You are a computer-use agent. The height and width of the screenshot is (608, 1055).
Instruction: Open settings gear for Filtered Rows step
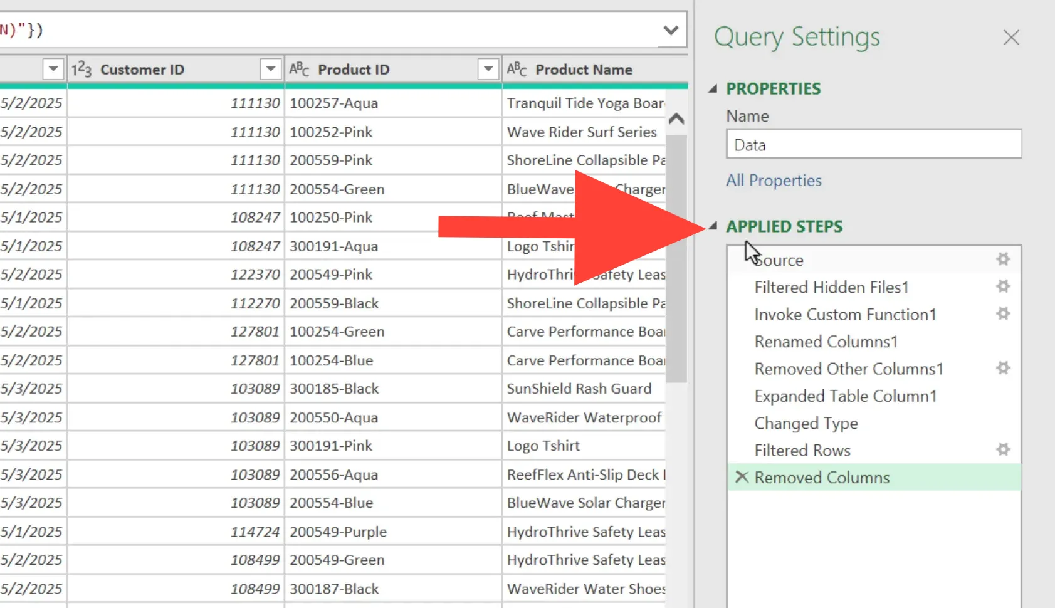tap(1003, 449)
